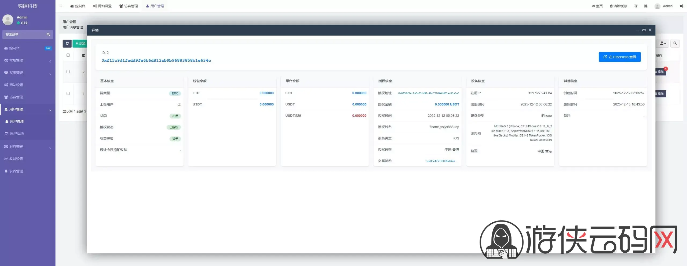The width and height of the screenshot is (687, 266).
Task: Expand 财务管理 sidebar menu
Action: pos(27,147)
